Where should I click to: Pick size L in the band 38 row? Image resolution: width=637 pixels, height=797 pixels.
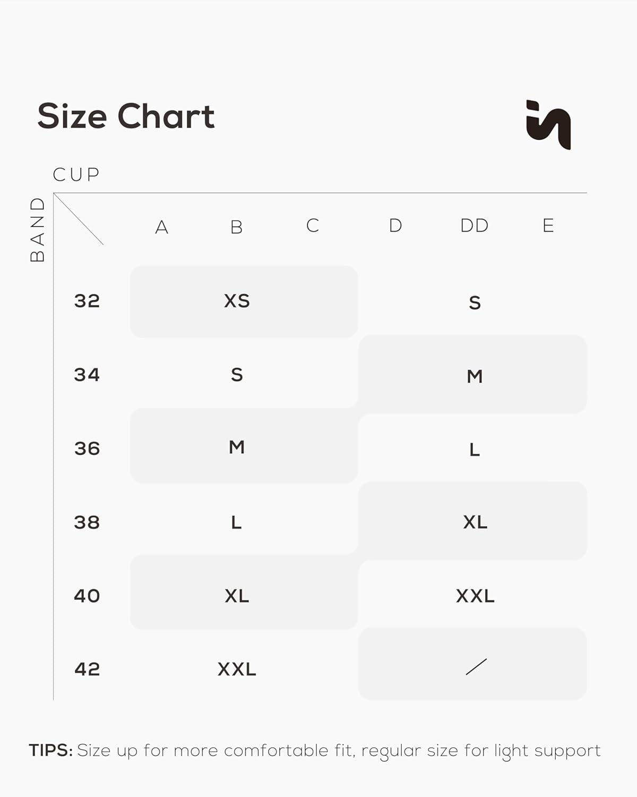coord(237,523)
